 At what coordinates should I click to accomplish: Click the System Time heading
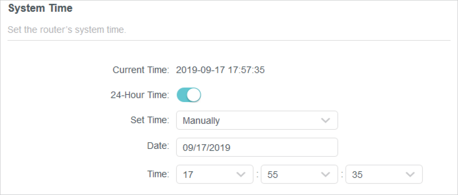(x=40, y=8)
